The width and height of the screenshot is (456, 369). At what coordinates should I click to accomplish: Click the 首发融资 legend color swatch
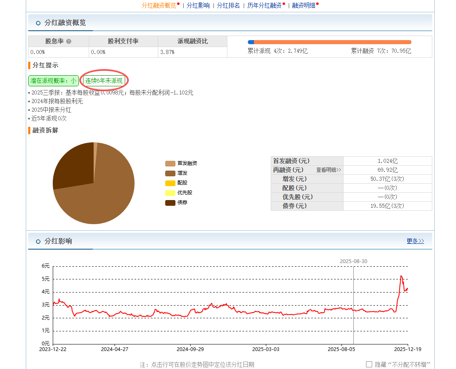point(170,164)
